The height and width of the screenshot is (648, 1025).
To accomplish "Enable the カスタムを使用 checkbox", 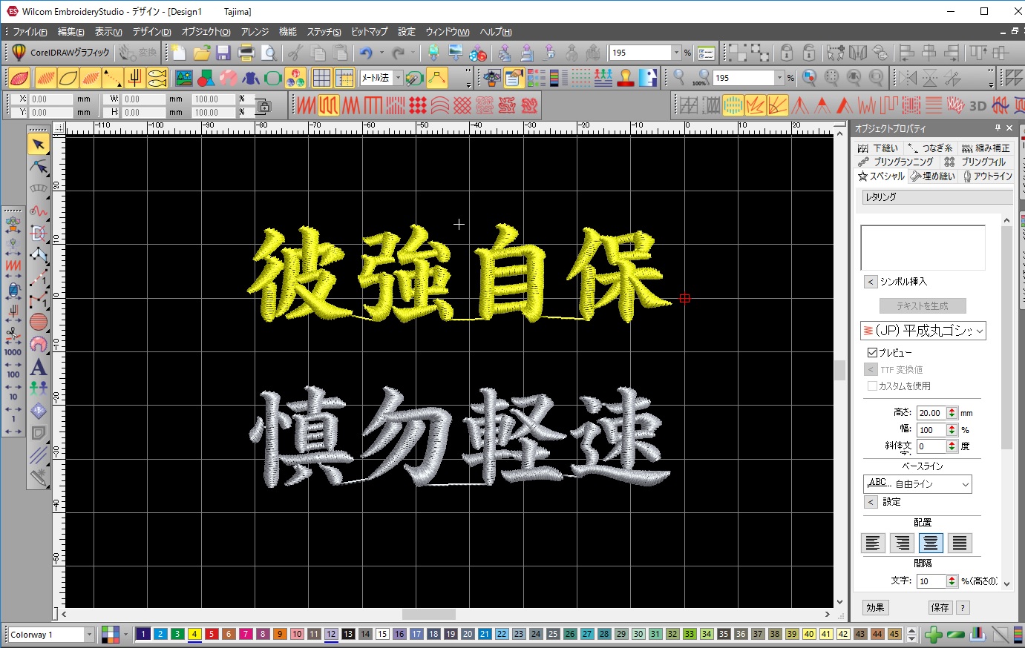I will click(x=873, y=386).
